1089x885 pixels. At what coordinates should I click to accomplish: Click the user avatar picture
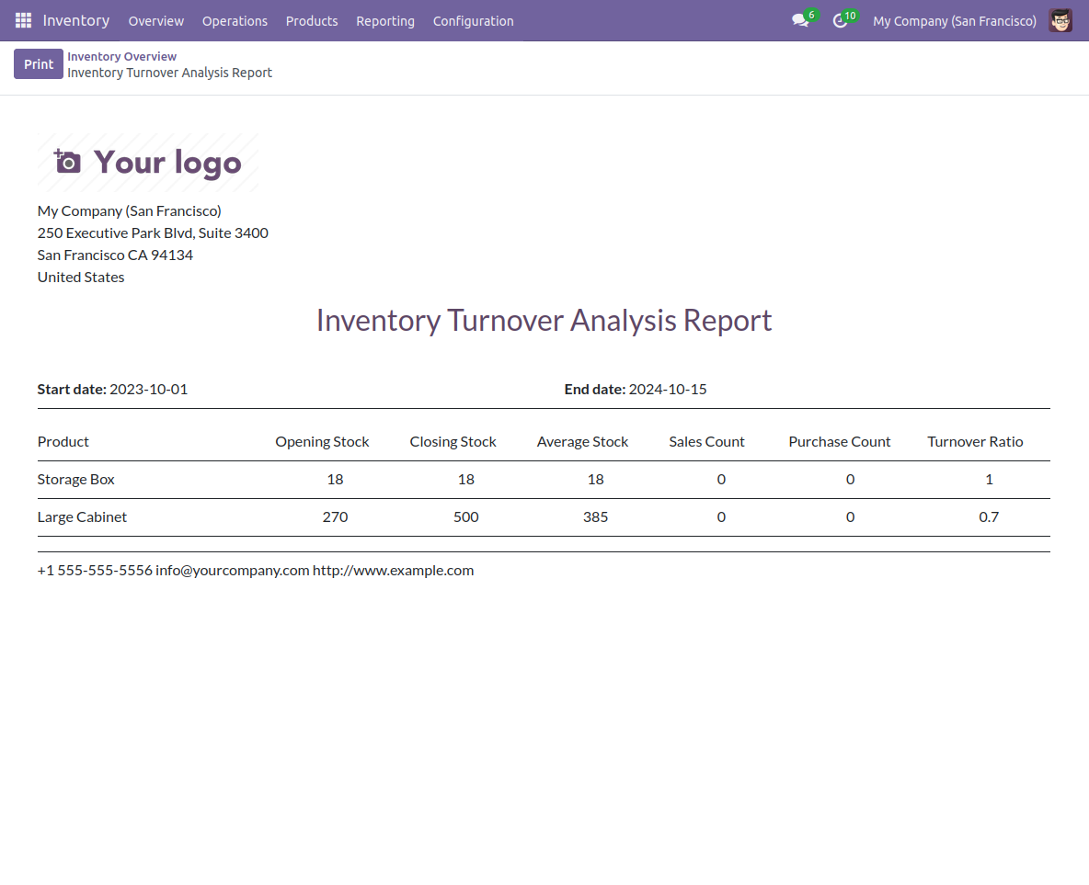[1060, 20]
